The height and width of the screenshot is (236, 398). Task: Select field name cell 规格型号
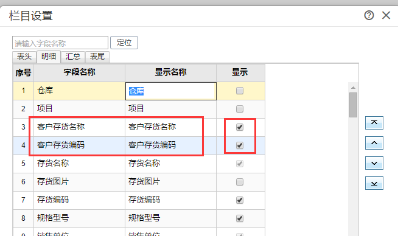point(80,218)
